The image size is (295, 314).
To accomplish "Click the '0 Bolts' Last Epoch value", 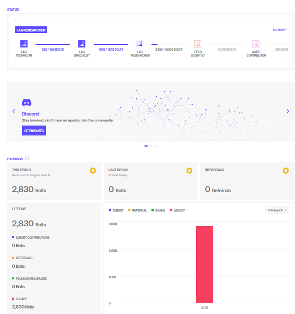I will click(x=117, y=189).
